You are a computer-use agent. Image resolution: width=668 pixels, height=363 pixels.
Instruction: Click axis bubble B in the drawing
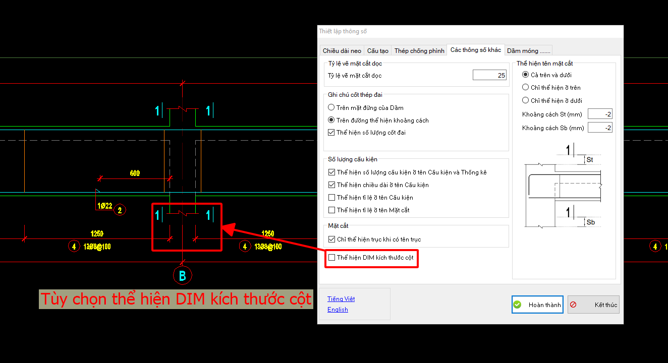(x=182, y=275)
